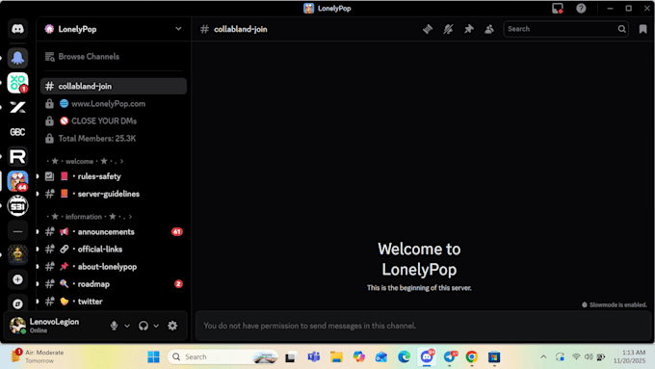Open Discord home direct messages
Screen dimensions: 655x369
tap(17, 29)
